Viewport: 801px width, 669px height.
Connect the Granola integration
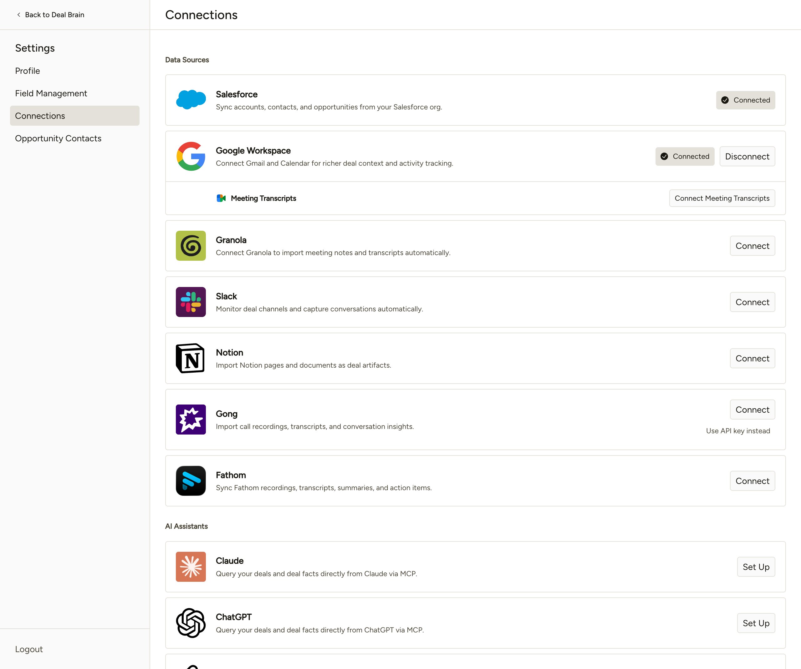[752, 246]
